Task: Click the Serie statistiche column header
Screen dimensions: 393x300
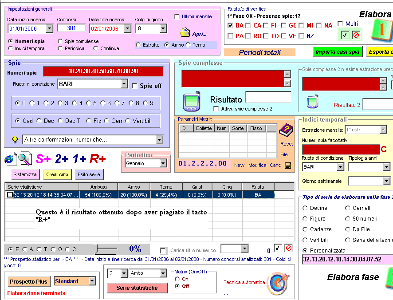Action: (x=42, y=187)
